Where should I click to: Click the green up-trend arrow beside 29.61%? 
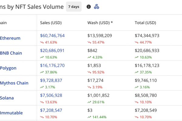89,102
